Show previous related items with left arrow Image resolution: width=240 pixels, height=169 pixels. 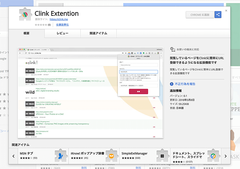coord(13,156)
